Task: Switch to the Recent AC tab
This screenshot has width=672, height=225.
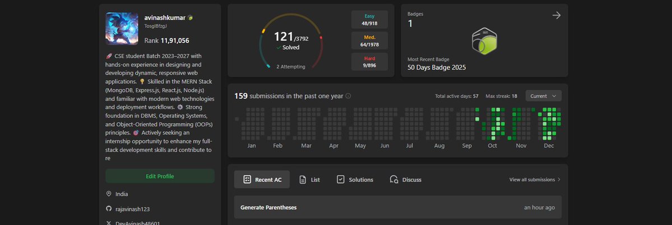Action: click(x=262, y=180)
